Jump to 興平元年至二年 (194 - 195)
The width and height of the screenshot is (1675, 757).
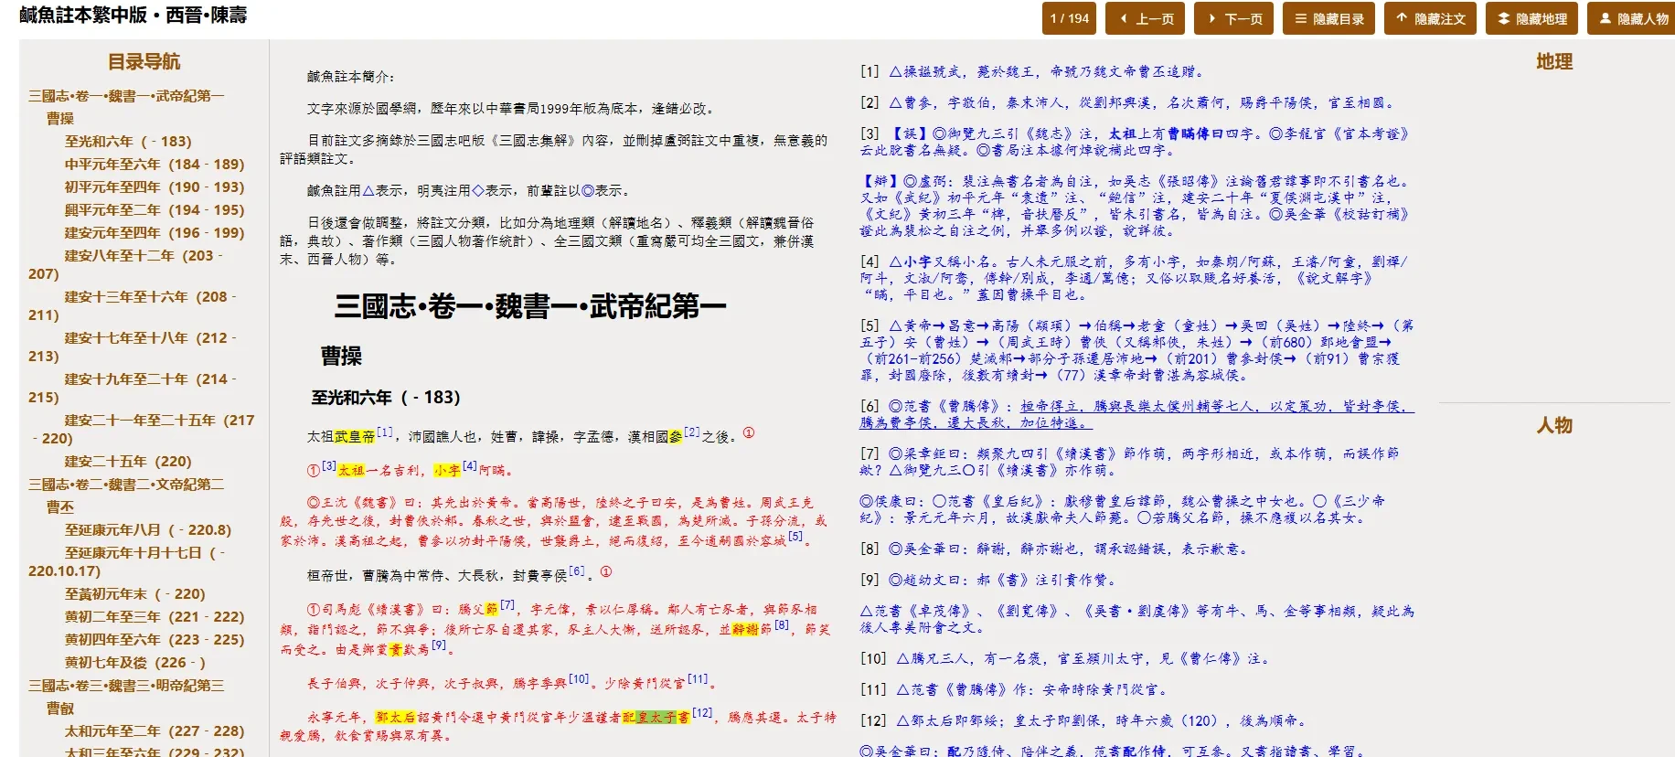click(x=155, y=210)
